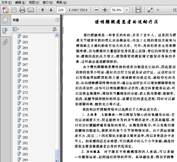The height and width of the screenshot is (162, 177).
Task: Send document by email envelope icon
Action: (31, 10)
